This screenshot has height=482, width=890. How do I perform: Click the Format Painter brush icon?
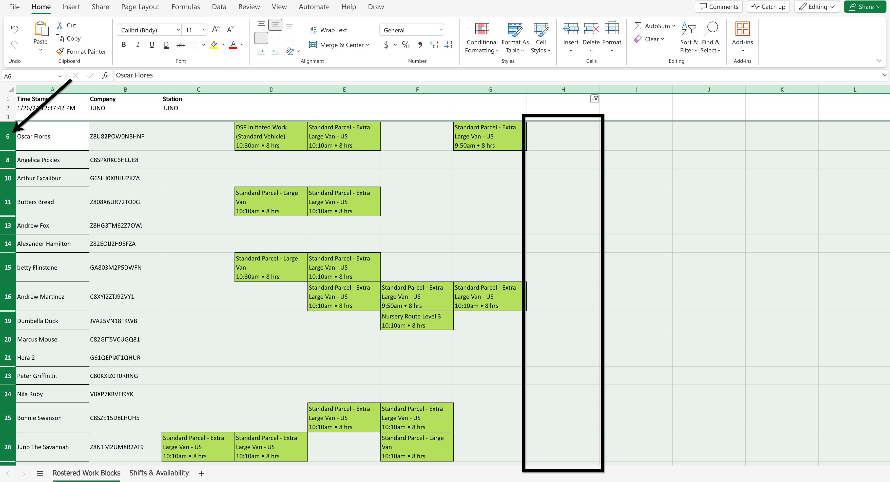[60, 51]
